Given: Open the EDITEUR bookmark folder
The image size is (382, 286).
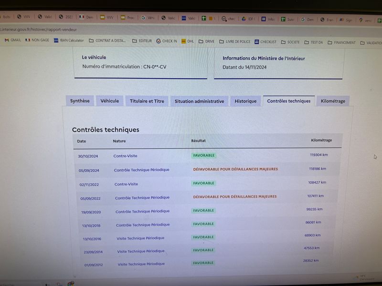Looking at the screenshot, I should click(142, 41).
